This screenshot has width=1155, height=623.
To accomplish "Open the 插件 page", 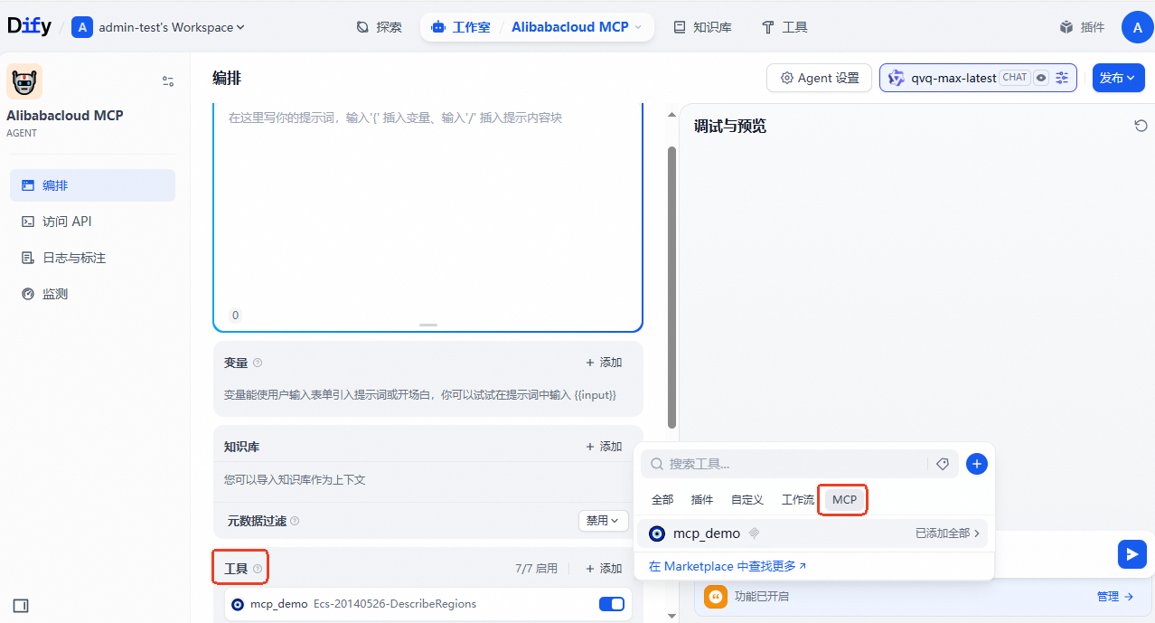I will [1083, 27].
